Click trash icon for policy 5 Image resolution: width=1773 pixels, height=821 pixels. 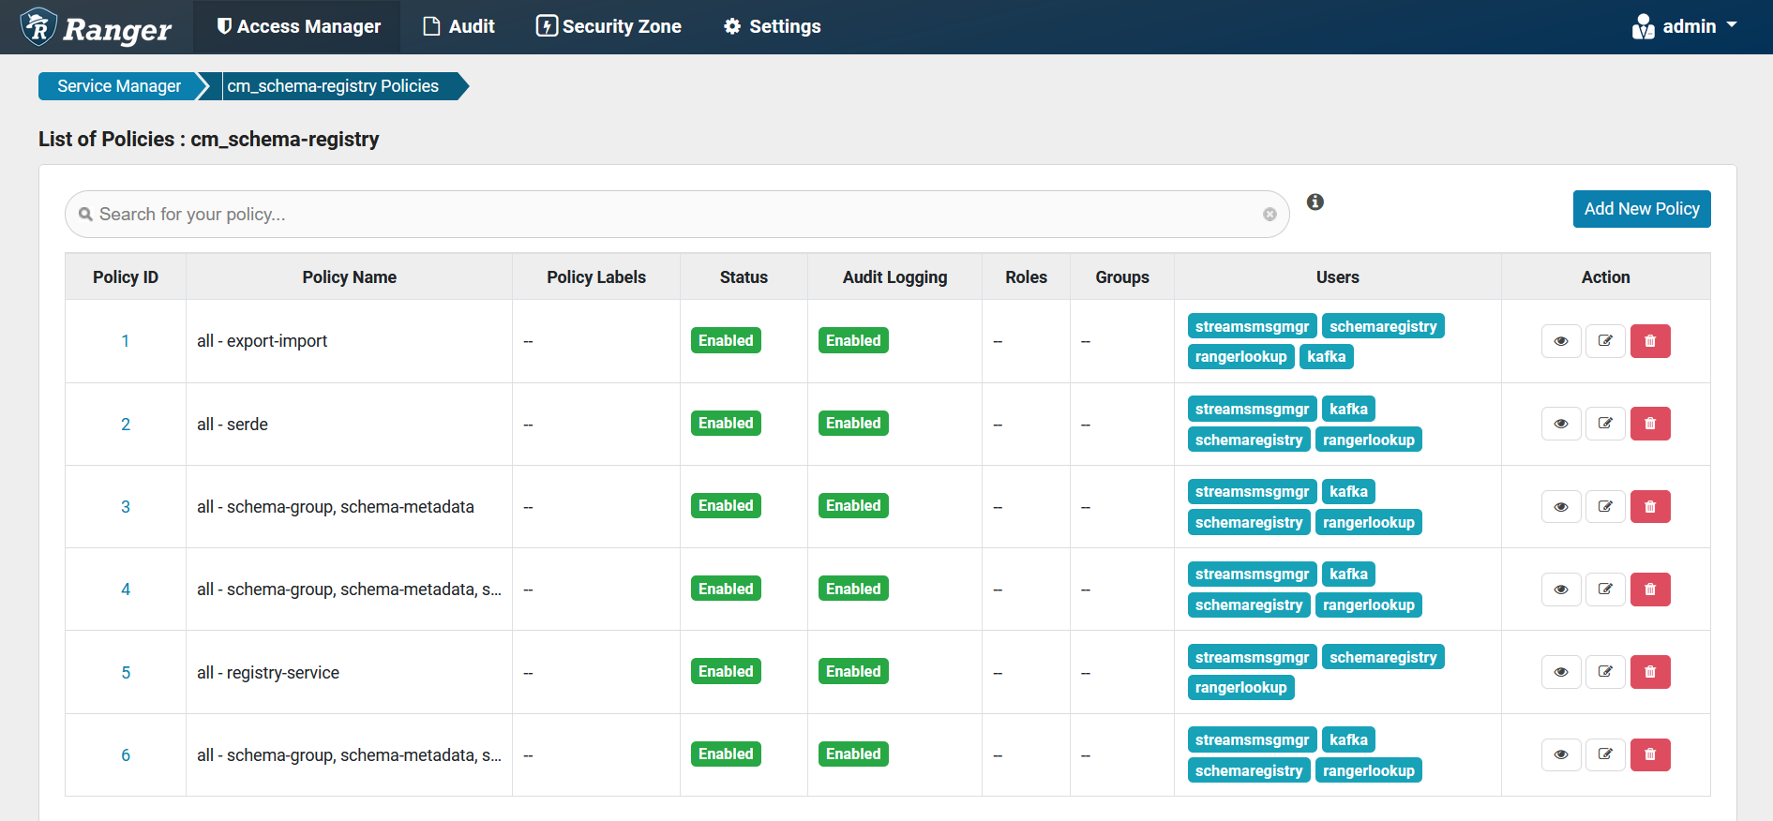point(1649,672)
